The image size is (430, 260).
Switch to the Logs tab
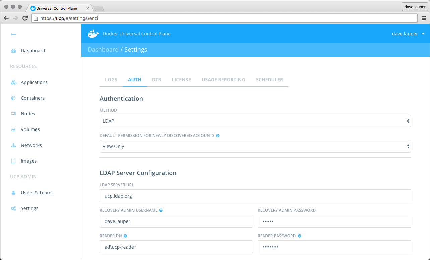pos(111,80)
